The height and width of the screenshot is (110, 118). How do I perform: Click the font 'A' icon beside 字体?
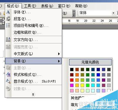tap(8, 12)
